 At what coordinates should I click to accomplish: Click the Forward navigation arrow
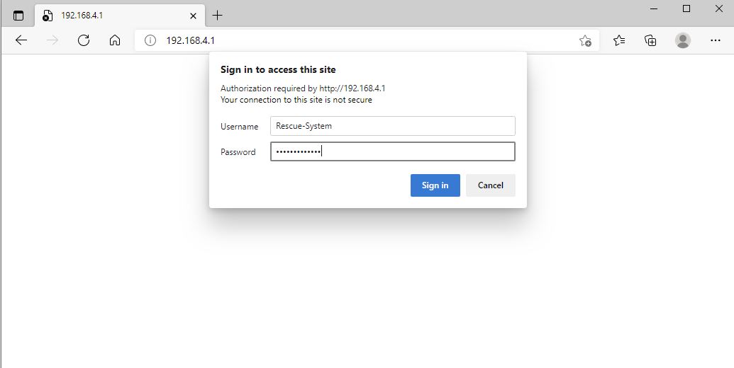52,40
